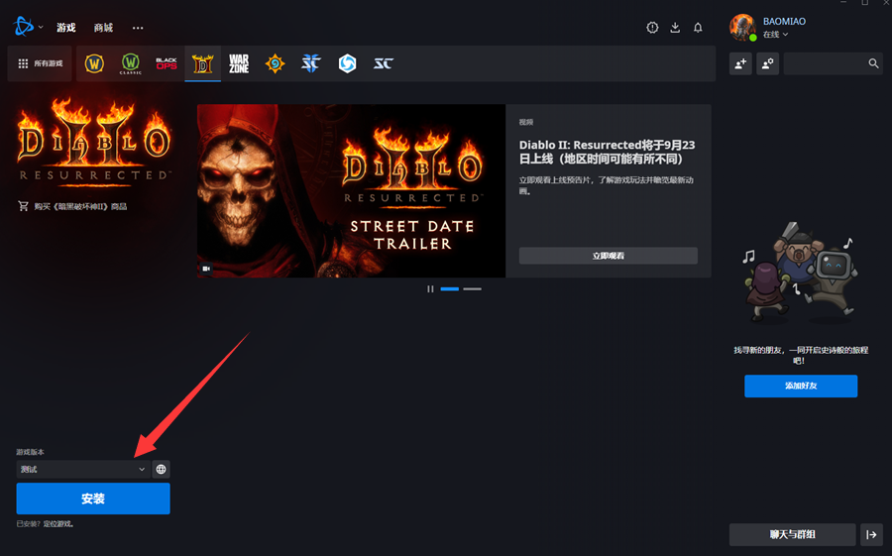This screenshot has width=892, height=556.
Task: Expand the 在线 status dropdown
Action: click(x=775, y=35)
